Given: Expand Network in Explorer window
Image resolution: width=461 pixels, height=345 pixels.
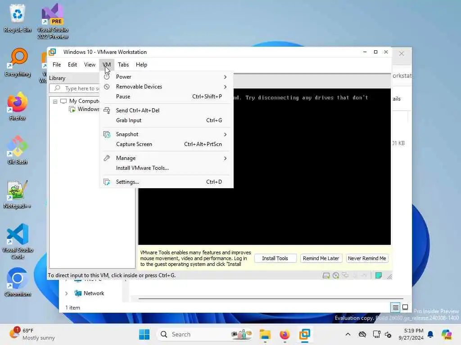Looking at the screenshot, I should [67, 293].
